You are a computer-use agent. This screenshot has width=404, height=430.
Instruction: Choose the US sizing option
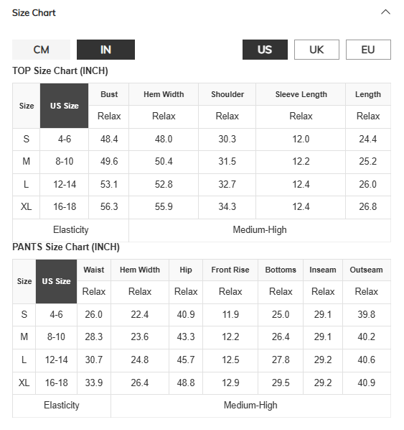point(265,50)
